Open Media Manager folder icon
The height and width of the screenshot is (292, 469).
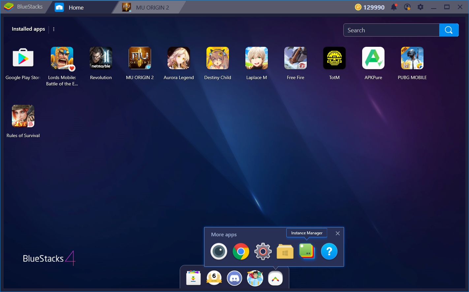coord(285,252)
